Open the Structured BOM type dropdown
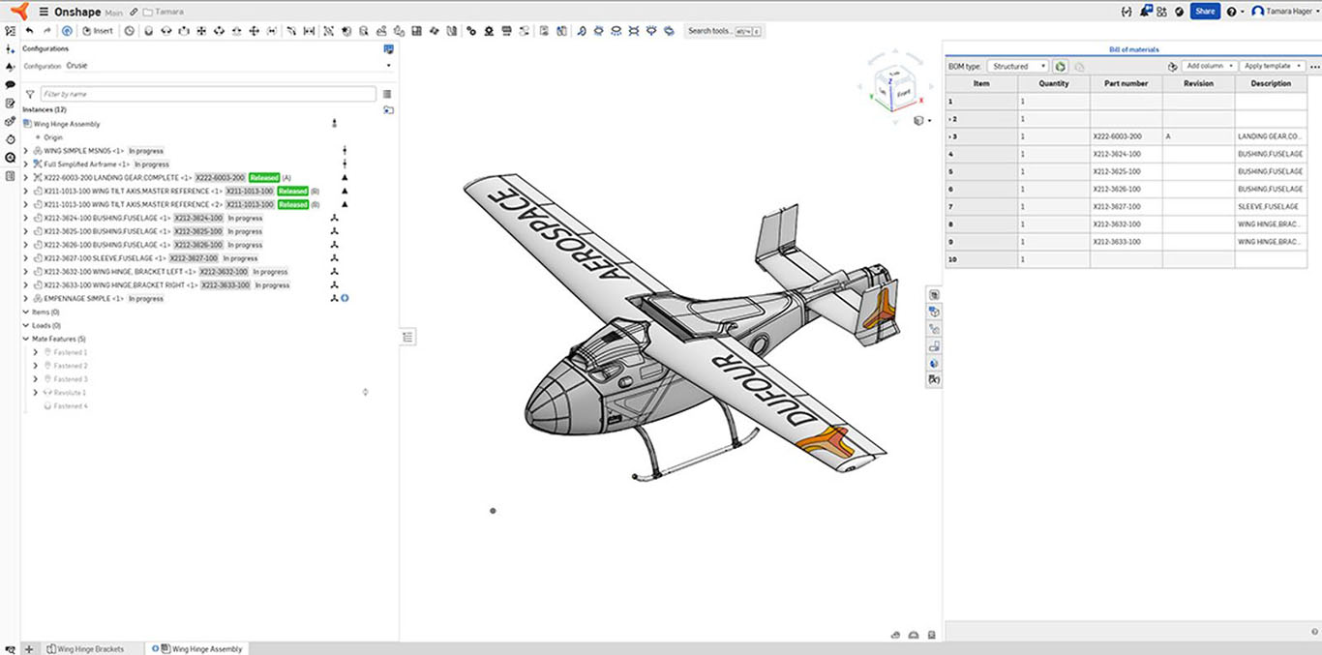 (1018, 66)
